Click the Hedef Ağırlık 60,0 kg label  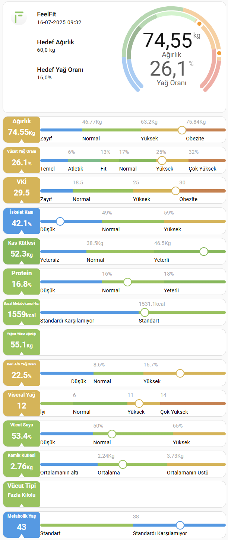56,45
